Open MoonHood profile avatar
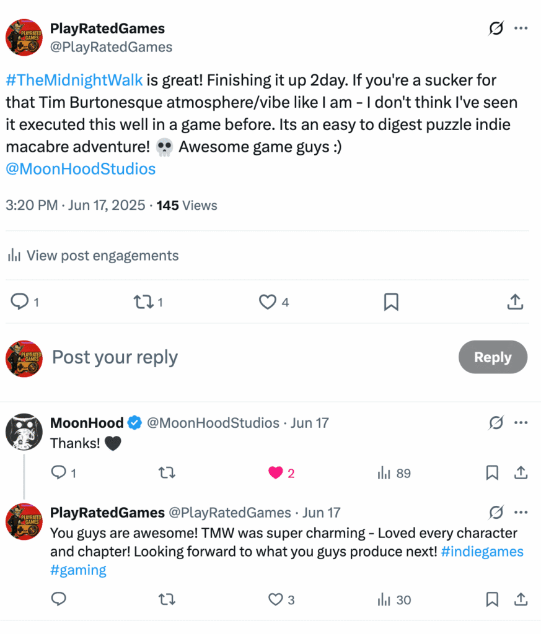Image resolution: width=541 pixels, height=634 pixels. [24, 432]
